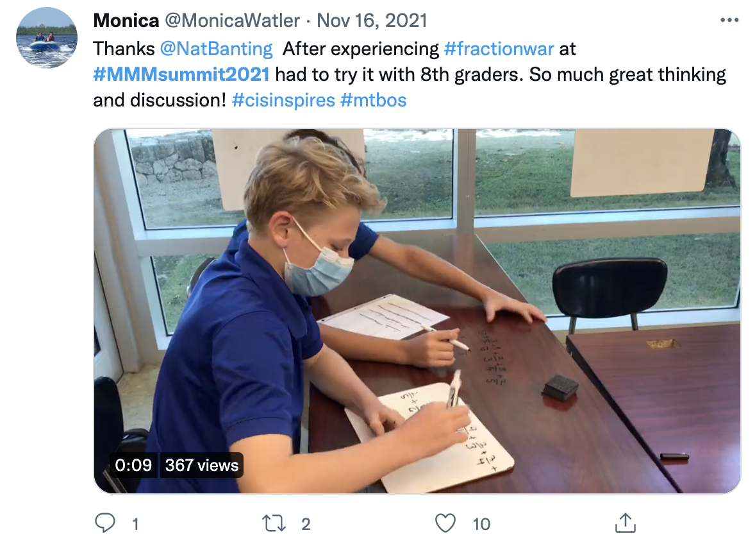The image size is (755, 544).
Task: Click the reply count of 1
Action: 135,524
